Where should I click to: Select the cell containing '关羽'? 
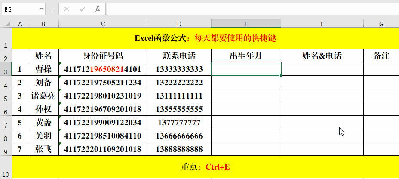(43, 136)
